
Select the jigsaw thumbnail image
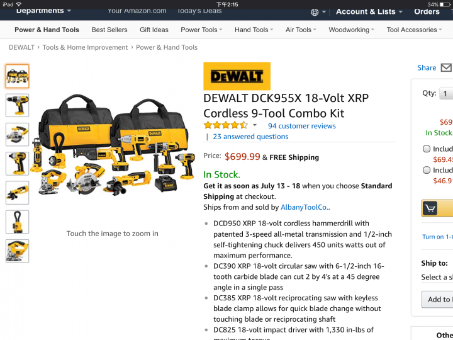(18, 251)
